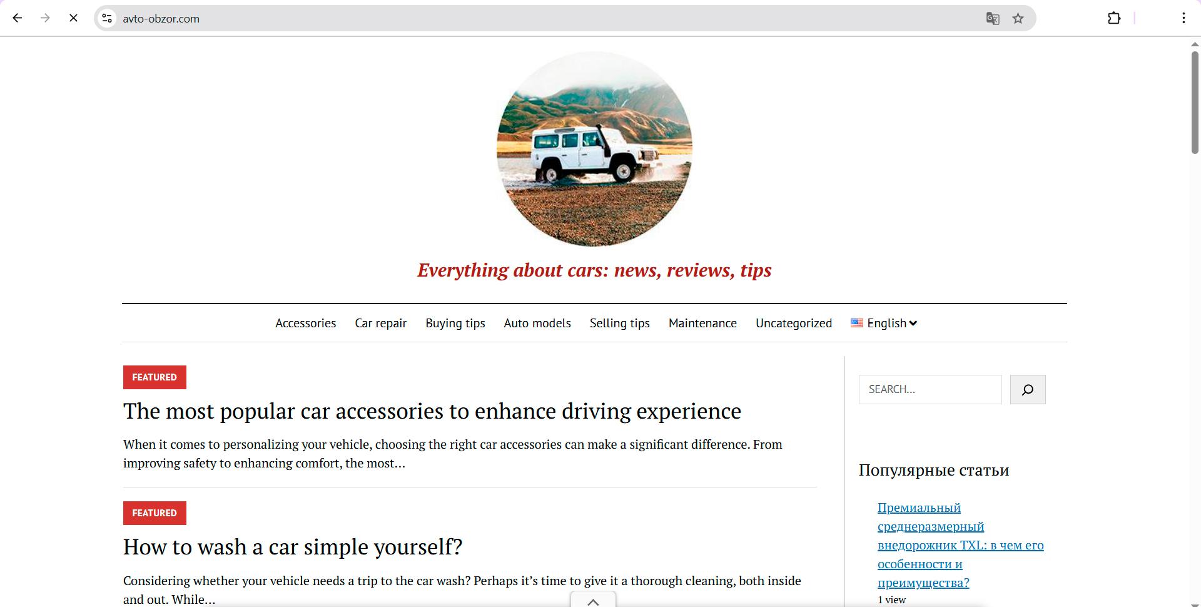
Task: Open the Chrome three-dot menu
Action: (x=1183, y=18)
